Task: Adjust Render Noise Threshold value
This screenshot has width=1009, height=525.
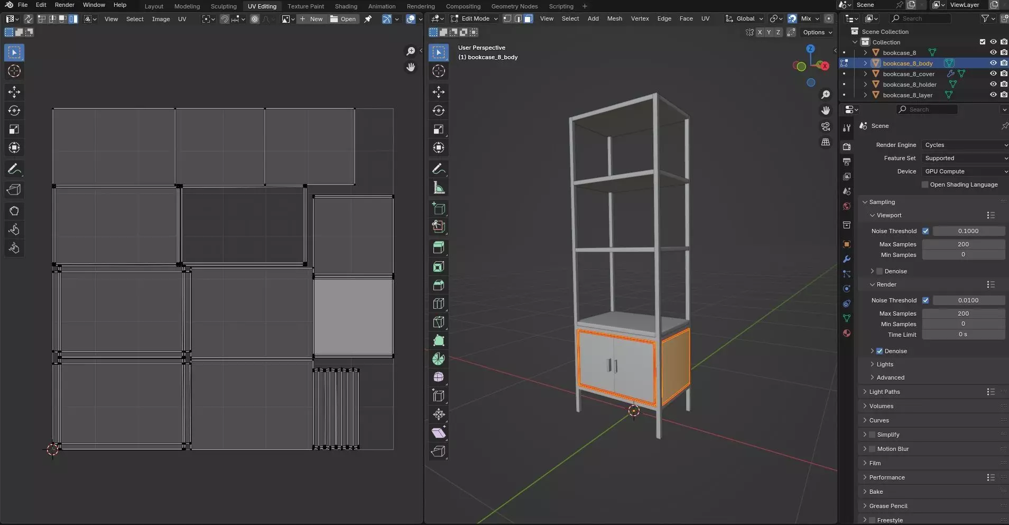Action: (968, 300)
